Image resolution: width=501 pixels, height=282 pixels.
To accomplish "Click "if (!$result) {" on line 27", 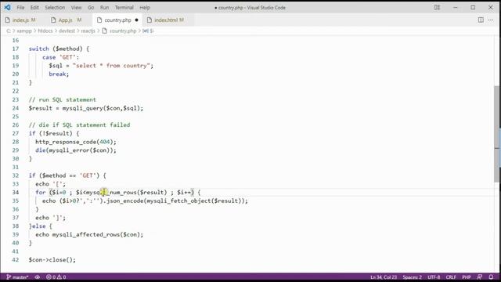I will (x=54, y=133).
